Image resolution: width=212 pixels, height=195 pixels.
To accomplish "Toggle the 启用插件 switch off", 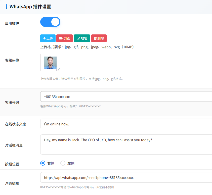I will tap(50, 22).
